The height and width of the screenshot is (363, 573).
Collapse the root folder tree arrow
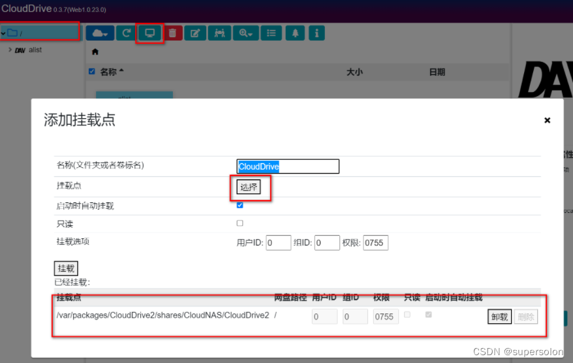[x=3, y=33]
